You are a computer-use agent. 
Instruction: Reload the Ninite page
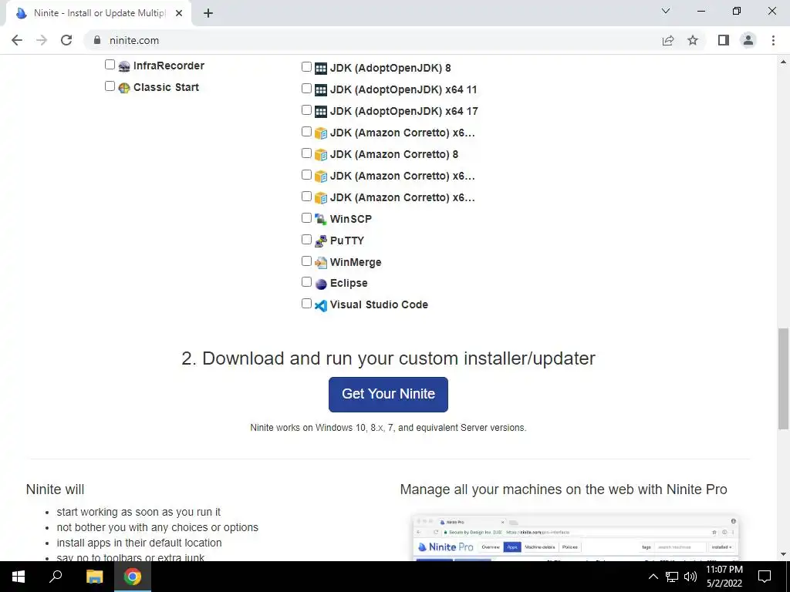[x=66, y=40]
